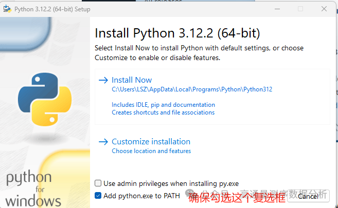Enable admin privileges when installing py.exe
Image resolution: width=338 pixels, height=208 pixels.
[98, 183]
